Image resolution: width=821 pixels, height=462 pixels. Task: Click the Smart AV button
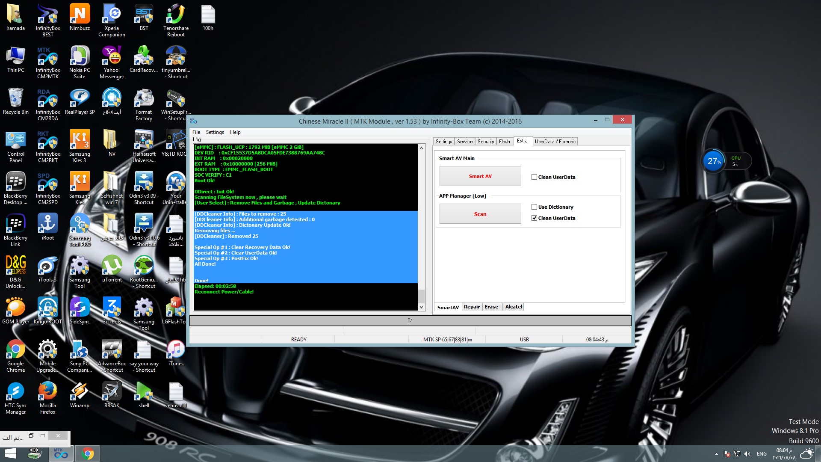pos(480,176)
